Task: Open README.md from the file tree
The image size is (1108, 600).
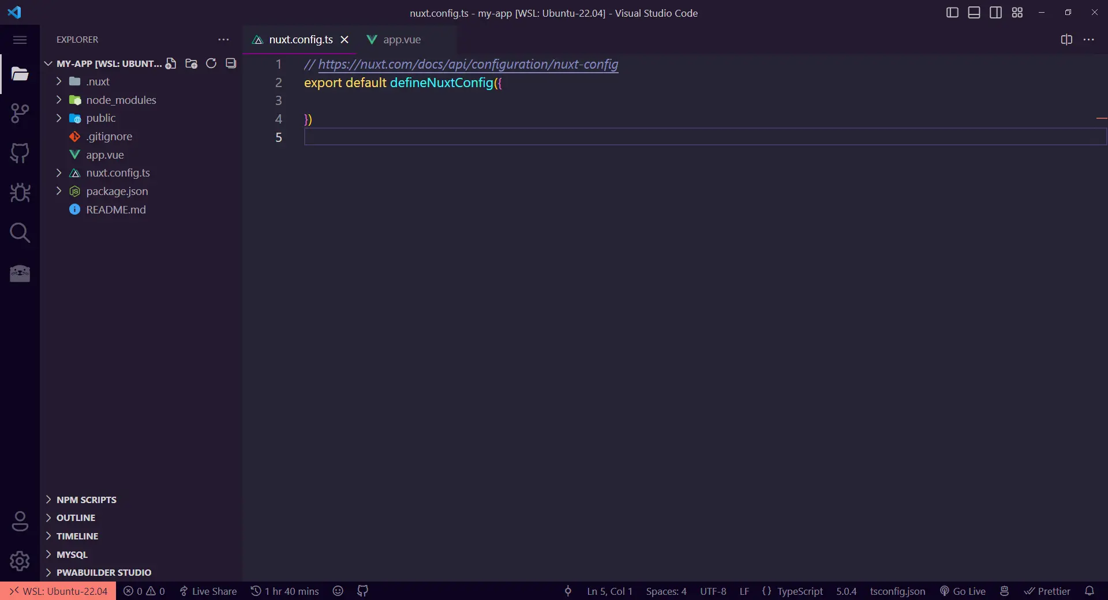Action: [115, 209]
